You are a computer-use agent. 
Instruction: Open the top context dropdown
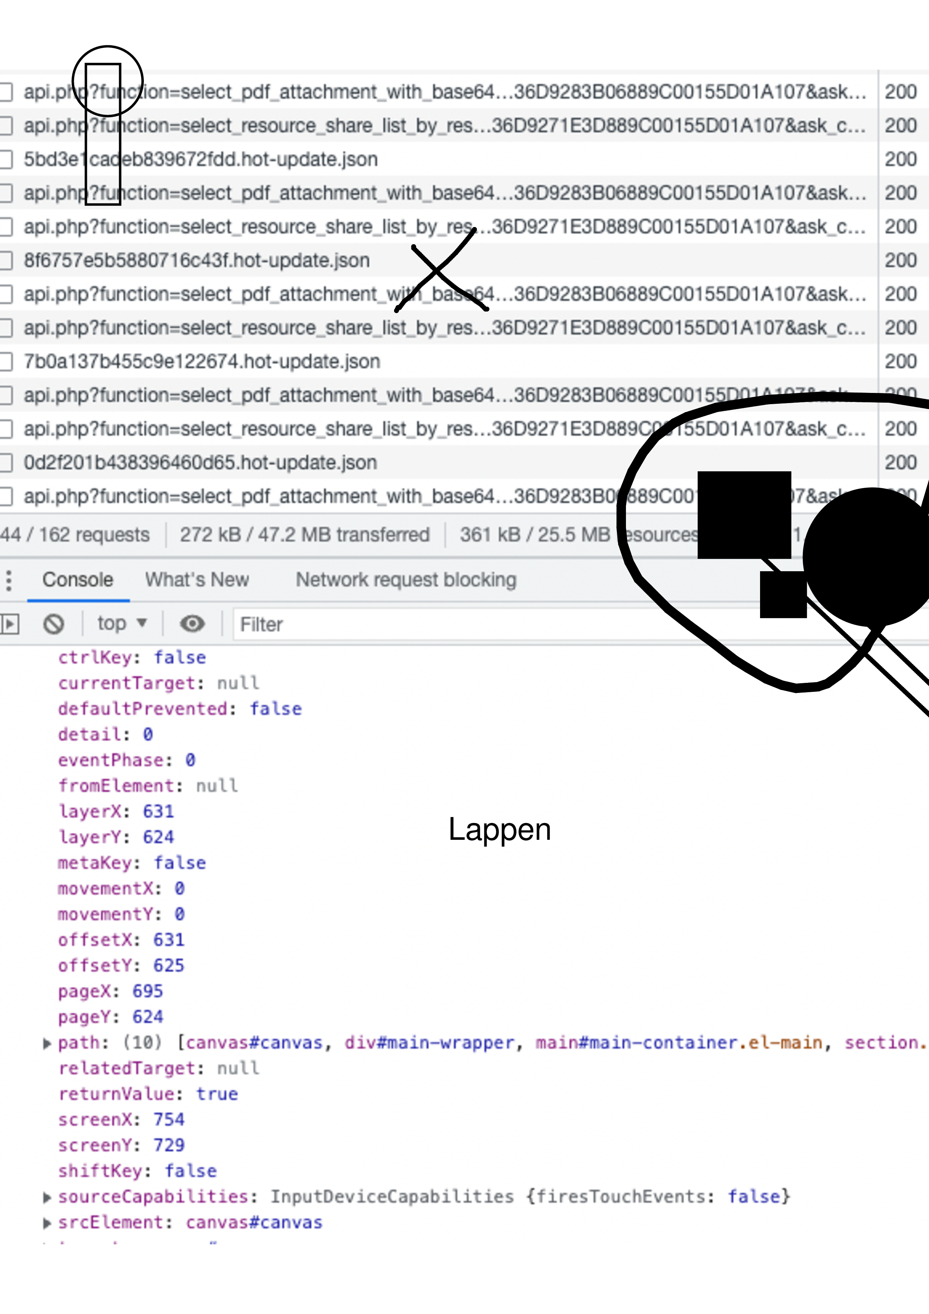click(x=121, y=623)
